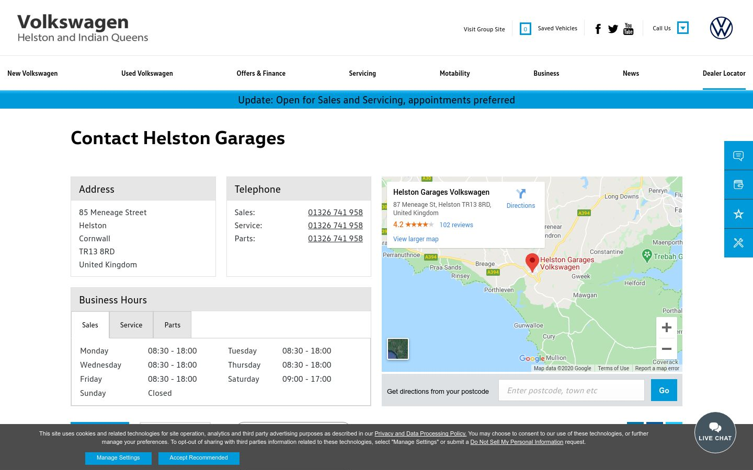This screenshot has width=753, height=470.
Task: Click the side panel service tools icon
Action: tap(738, 243)
